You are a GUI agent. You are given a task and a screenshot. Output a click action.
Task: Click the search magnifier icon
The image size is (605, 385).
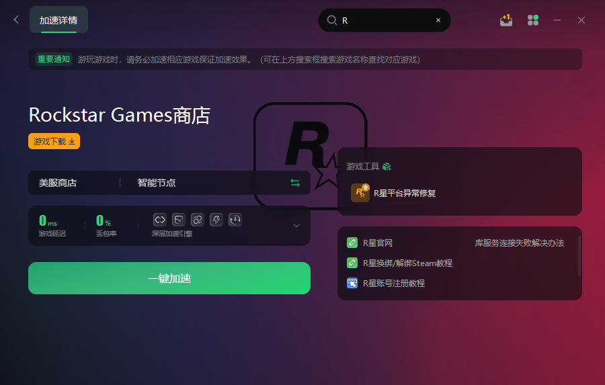(332, 20)
